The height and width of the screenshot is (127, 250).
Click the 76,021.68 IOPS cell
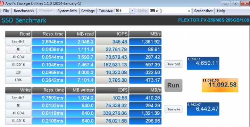click(x=112, y=121)
